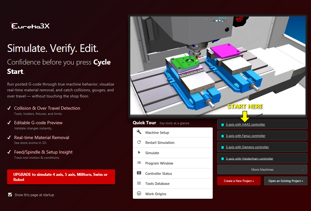Click the cyan square next to Fanuc controller
311x211 pixels.
[x=222, y=136]
